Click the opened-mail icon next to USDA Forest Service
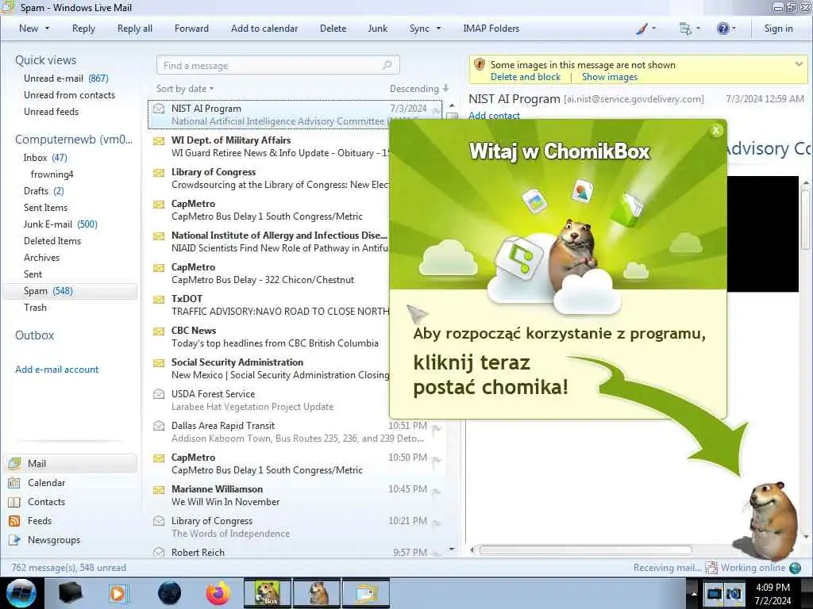 159,394
